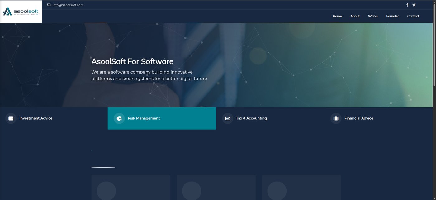Screen dimensions: 436x200
Task: Click the envelope email icon
Action: tap(49, 5)
